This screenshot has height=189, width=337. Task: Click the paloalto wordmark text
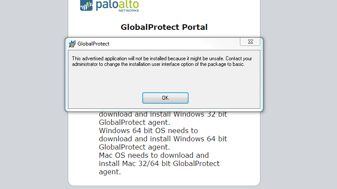click(117, 5)
